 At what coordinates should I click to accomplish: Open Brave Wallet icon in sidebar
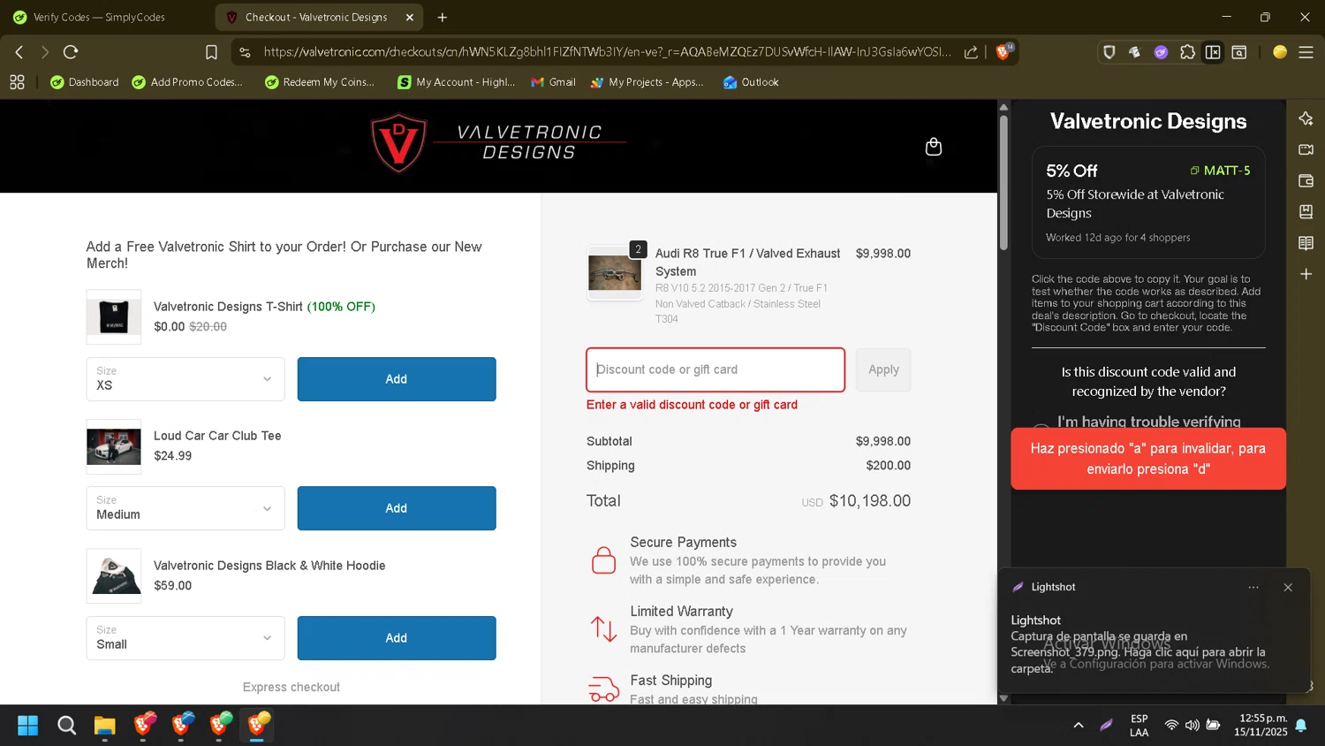(1306, 180)
